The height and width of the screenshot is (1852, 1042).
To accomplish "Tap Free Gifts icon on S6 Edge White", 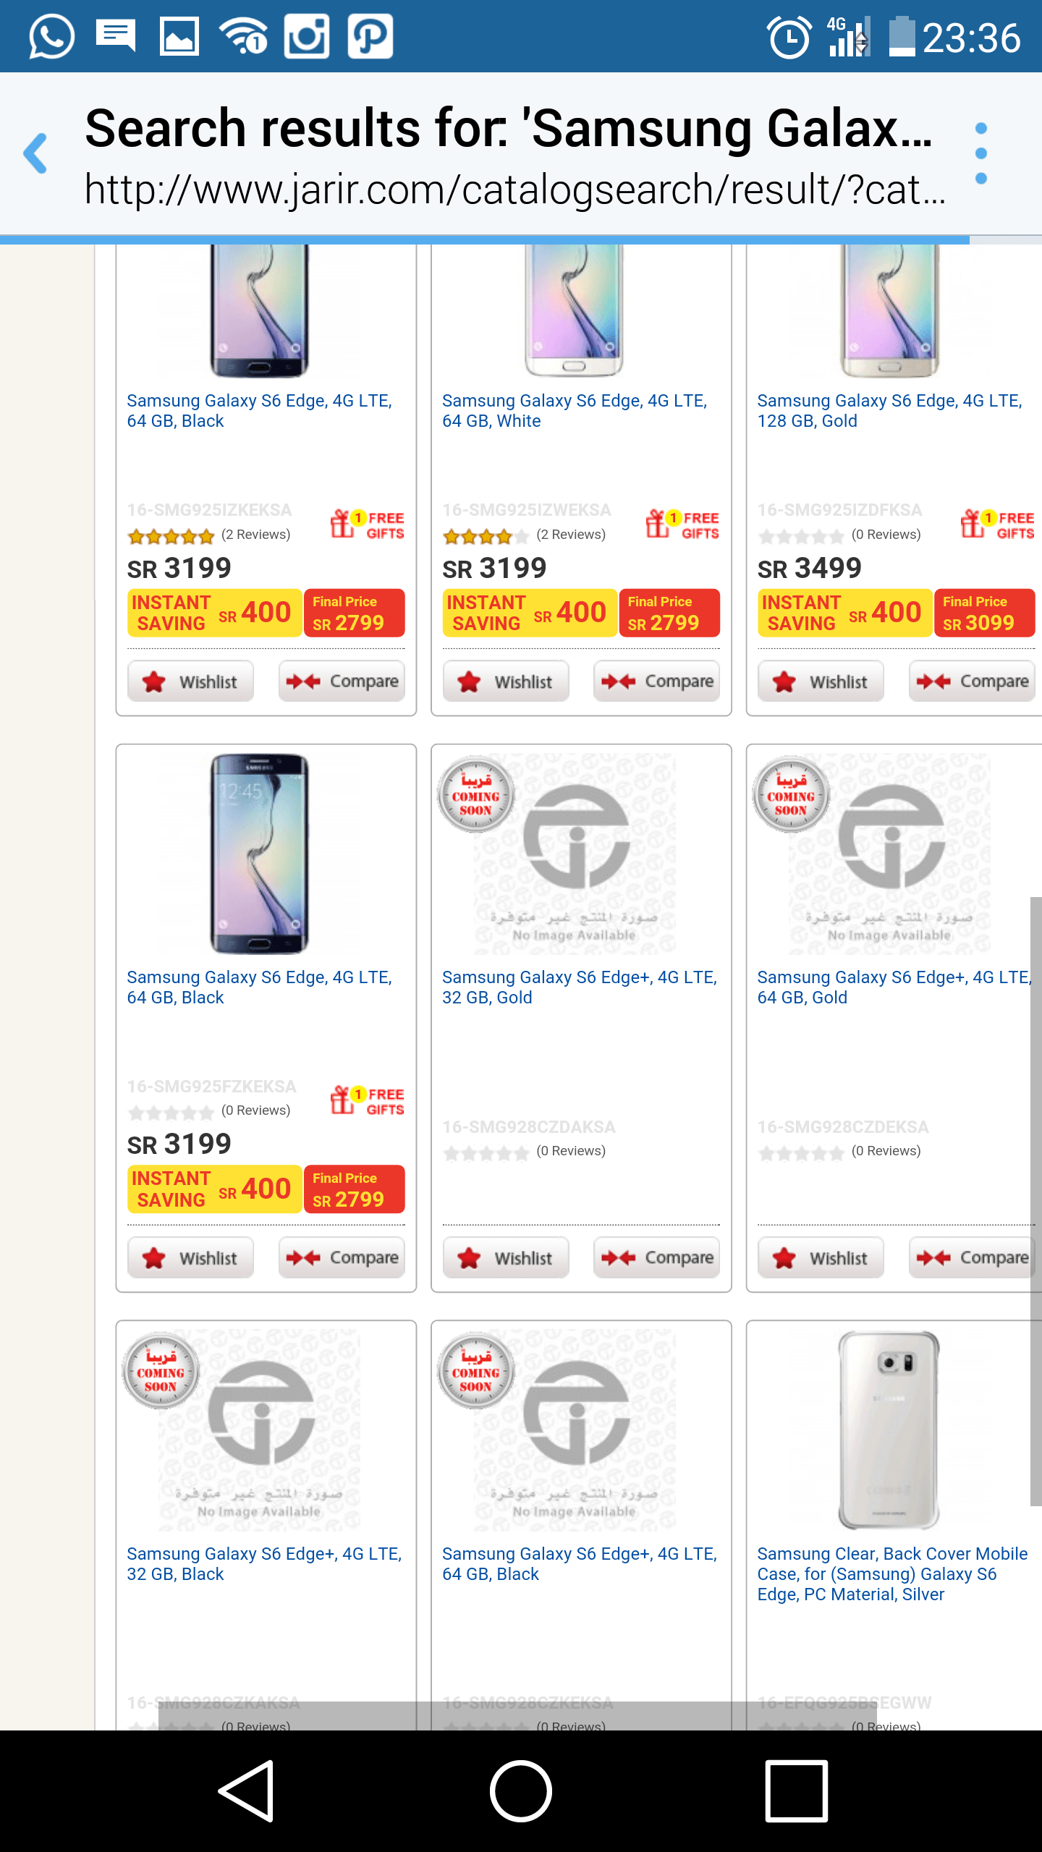I will pyautogui.click(x=682, y=524).
